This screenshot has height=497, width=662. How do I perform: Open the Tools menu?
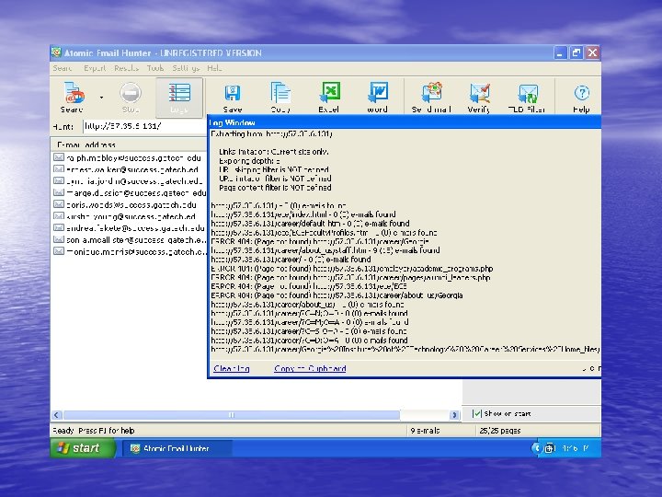(x=155, y=68)
